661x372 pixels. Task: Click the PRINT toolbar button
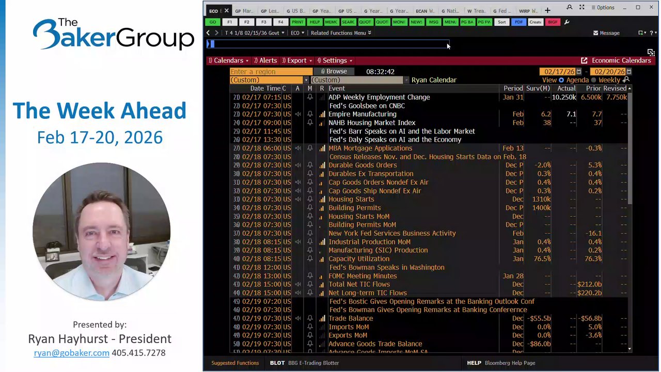(x=297, y=22)
